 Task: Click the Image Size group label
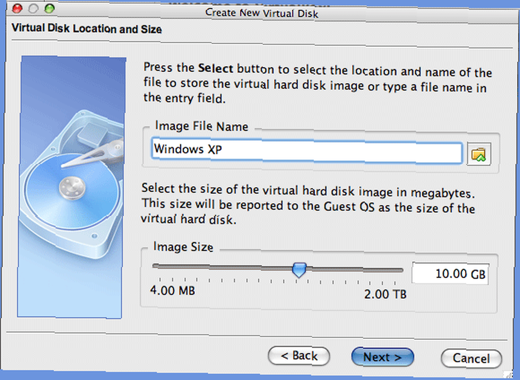[x=183, y=247]
